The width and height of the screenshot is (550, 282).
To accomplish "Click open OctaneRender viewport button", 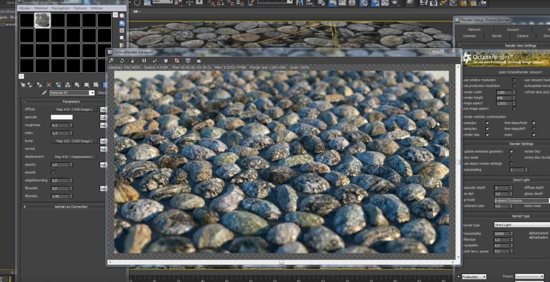I will [x=520, y=72].
